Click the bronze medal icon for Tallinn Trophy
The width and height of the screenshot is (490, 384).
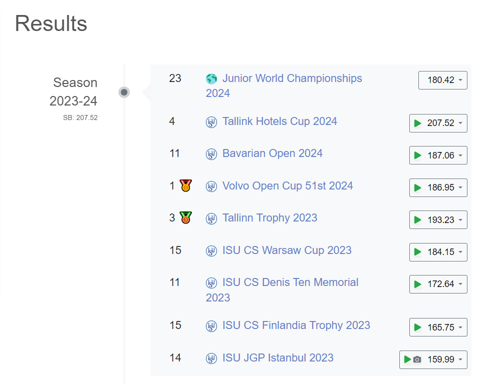coord(185,217)
